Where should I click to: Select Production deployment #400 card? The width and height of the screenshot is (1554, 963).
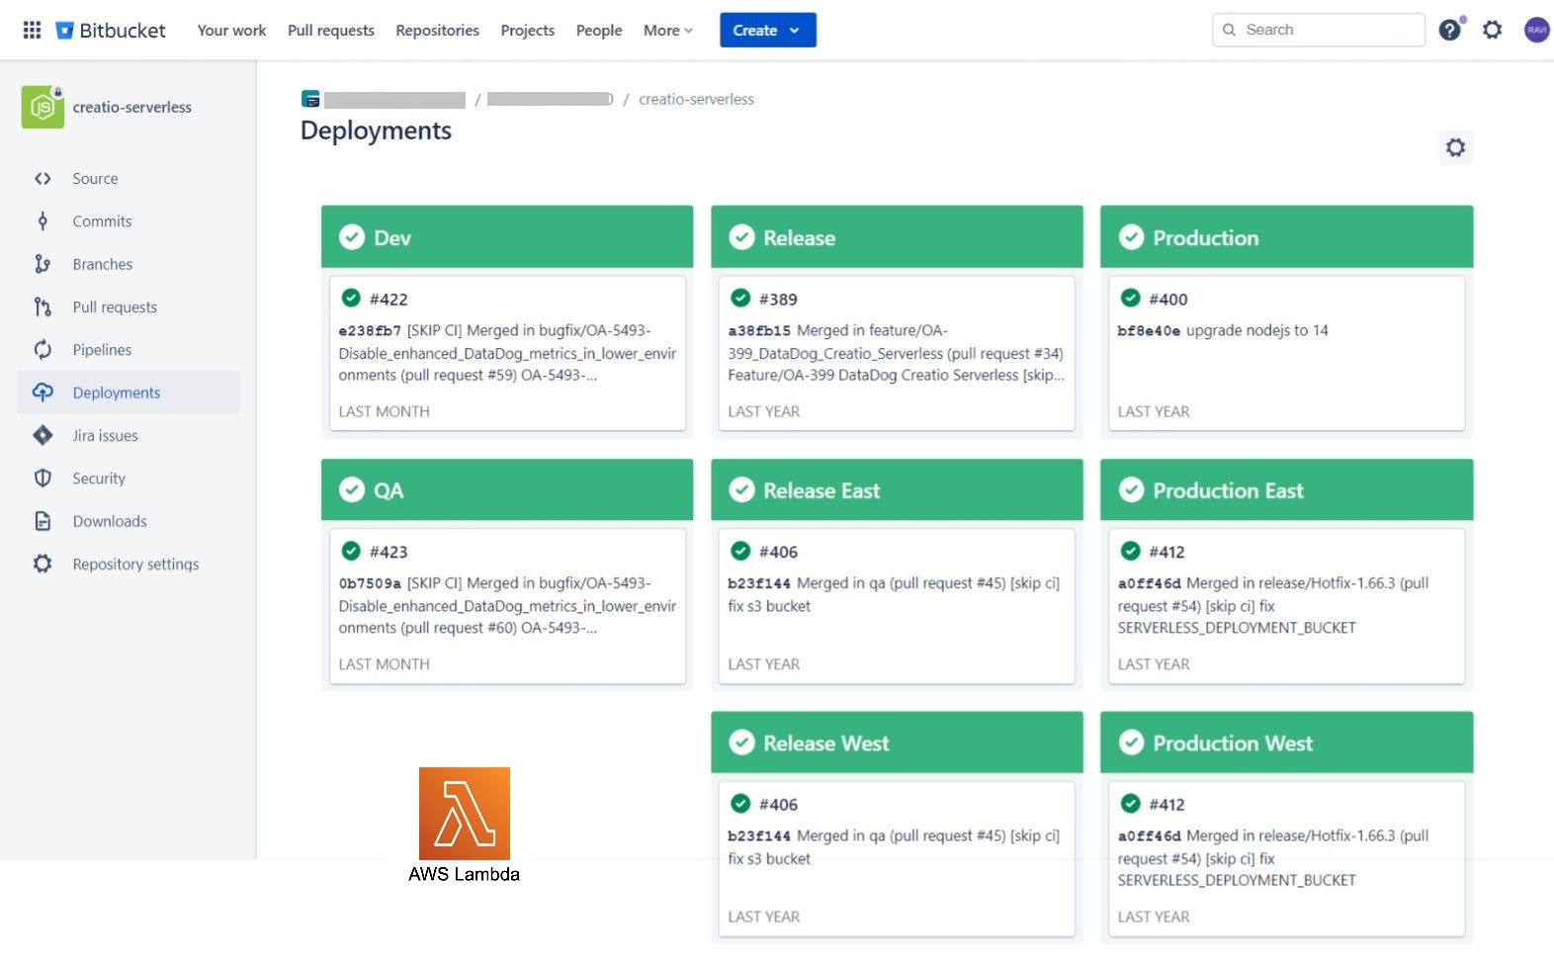(1286, 354)
